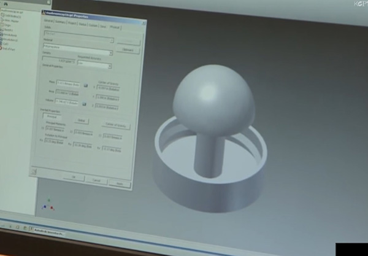Click the Center of Gravity Y field

coord(107,98)
